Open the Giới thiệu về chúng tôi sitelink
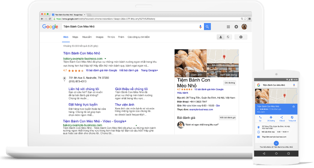The height and width of the screenshot is (168, 314). point(131,89)
